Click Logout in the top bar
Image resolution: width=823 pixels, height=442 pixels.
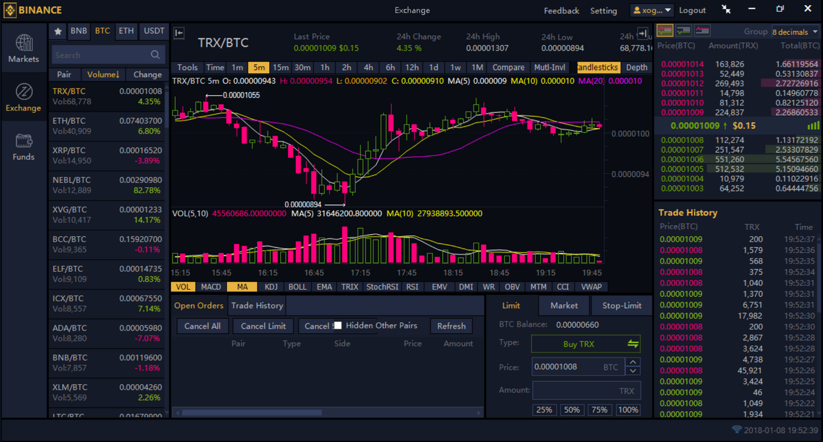click(x=692, y=10)
